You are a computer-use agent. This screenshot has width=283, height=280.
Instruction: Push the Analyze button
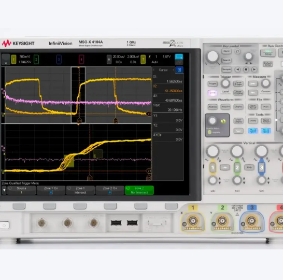coord(213,107)
